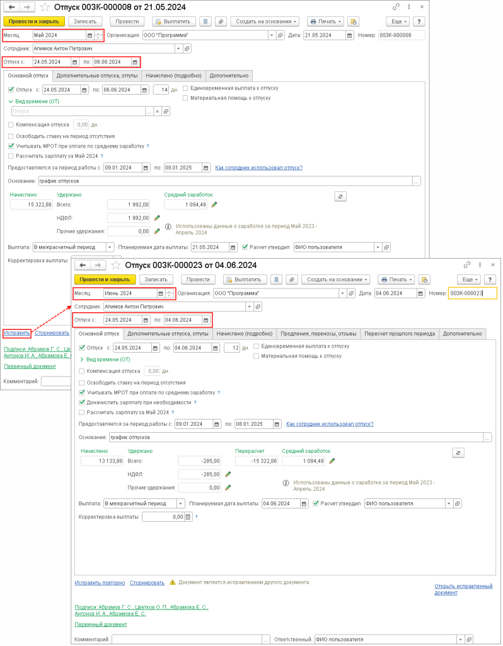This screenshot has width=503, height=646.
Task: Click paperclip attachments icon in 003К-000008 toolbar
Action: (221, 22)
